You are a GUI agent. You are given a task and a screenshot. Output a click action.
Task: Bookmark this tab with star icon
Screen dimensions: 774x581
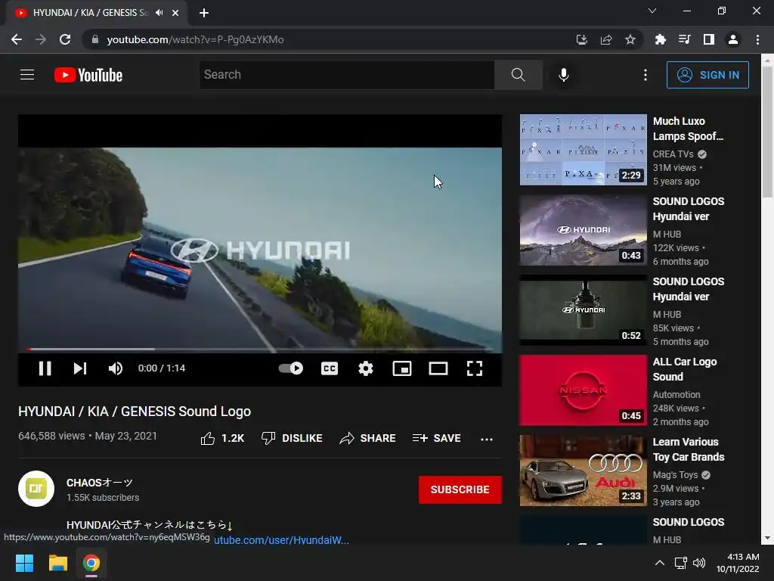click(x=630, y=39)
